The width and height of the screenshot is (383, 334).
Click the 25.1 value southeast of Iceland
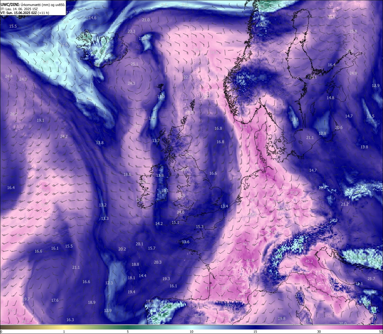tap(134, 64)
